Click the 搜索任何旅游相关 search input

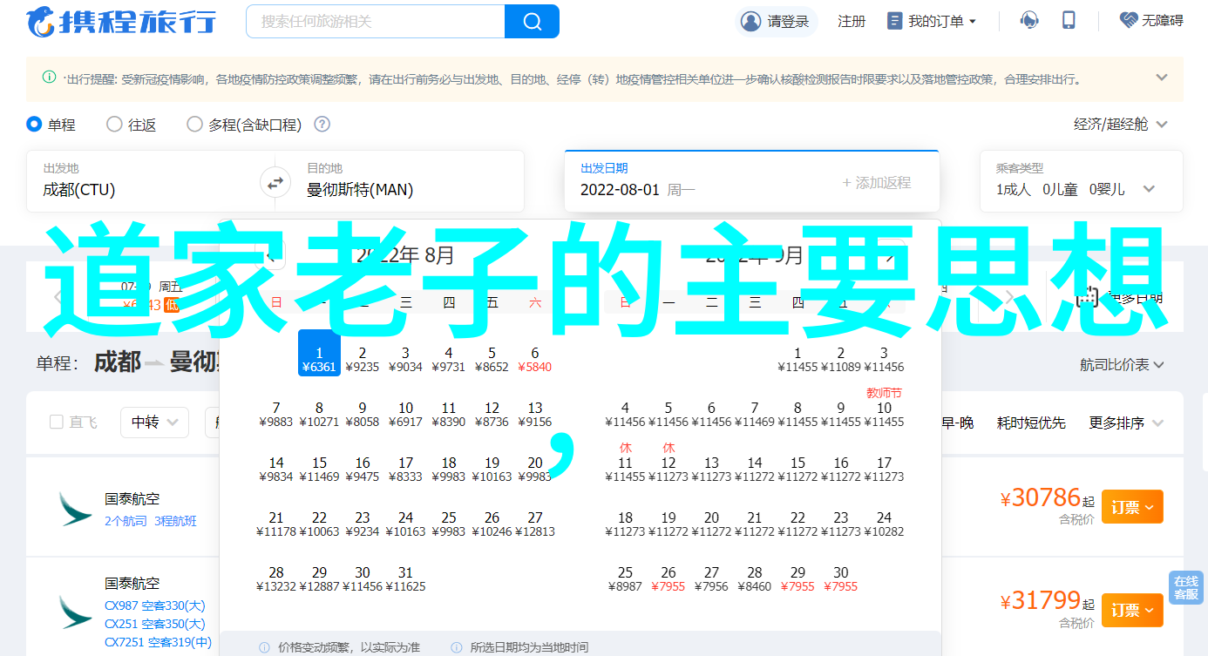tap(376, 21)
